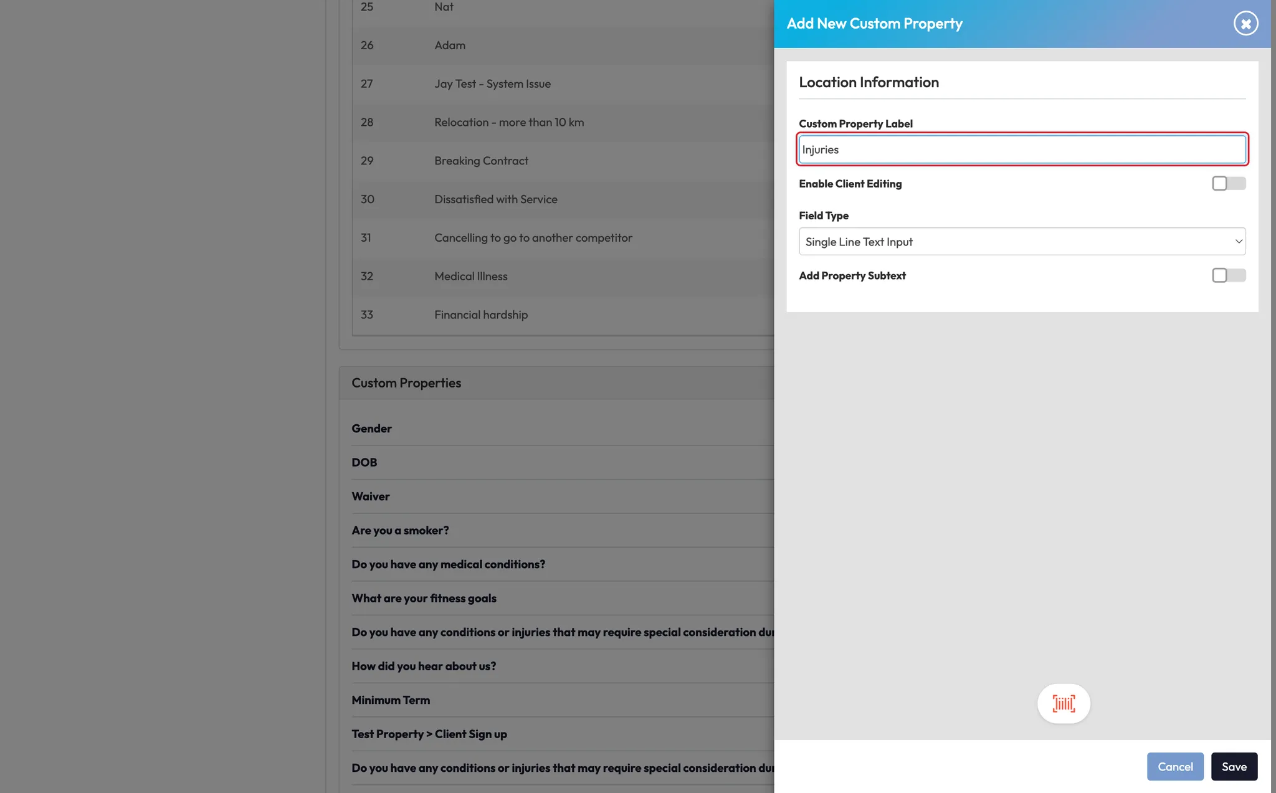Toggle Add Property Subtext switch
The width and height of the screenshot is (1276, 793).
pyautogui.click(x=1228, y=275)
